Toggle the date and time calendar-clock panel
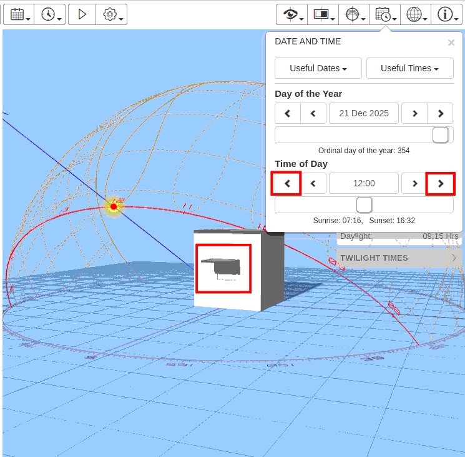Viewport: 465px width, 457px height. [x=384, y=14]
